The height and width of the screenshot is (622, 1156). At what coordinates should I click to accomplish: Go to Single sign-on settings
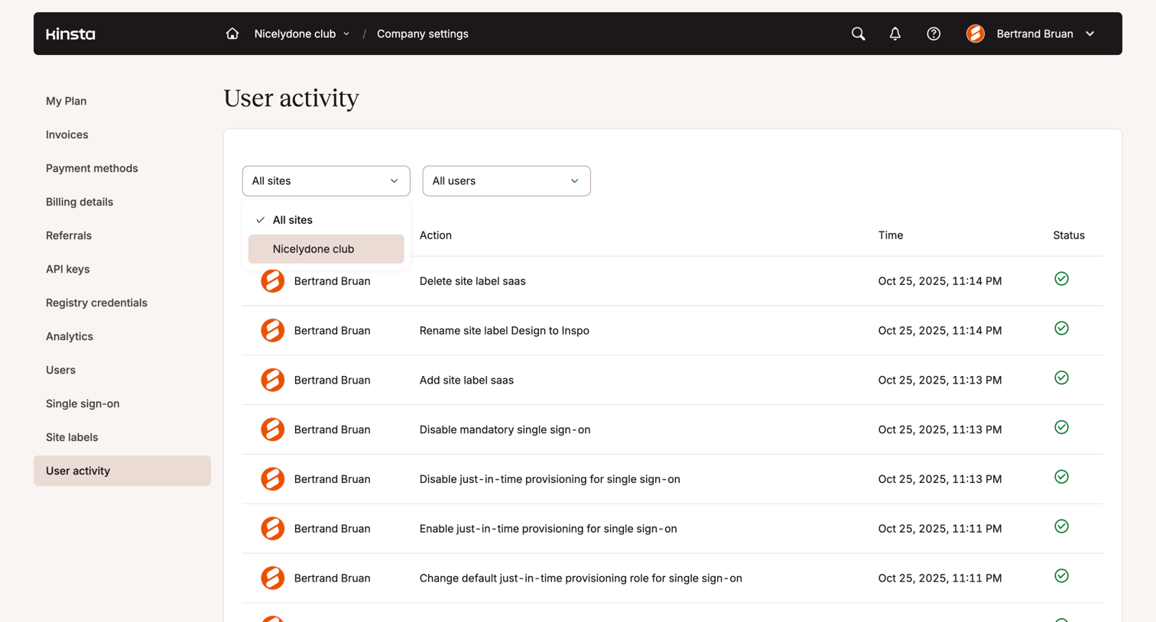click(83, 403)
